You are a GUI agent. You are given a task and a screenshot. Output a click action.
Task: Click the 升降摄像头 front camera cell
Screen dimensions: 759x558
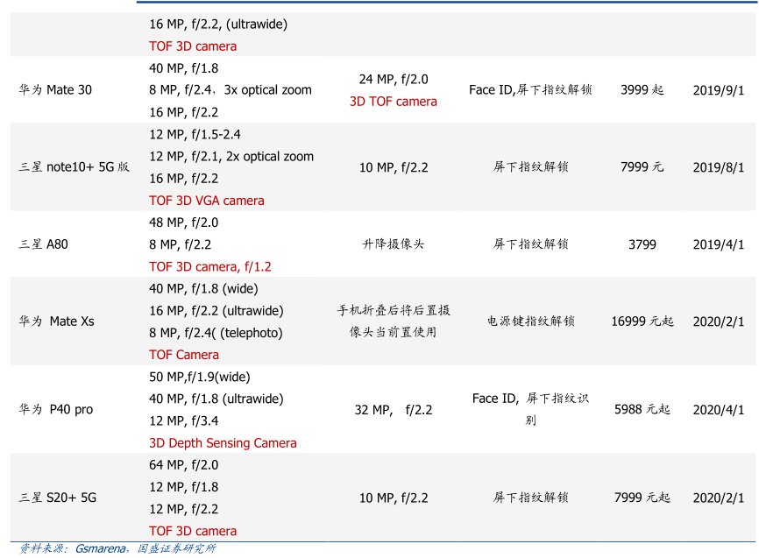tap(393, 244)
